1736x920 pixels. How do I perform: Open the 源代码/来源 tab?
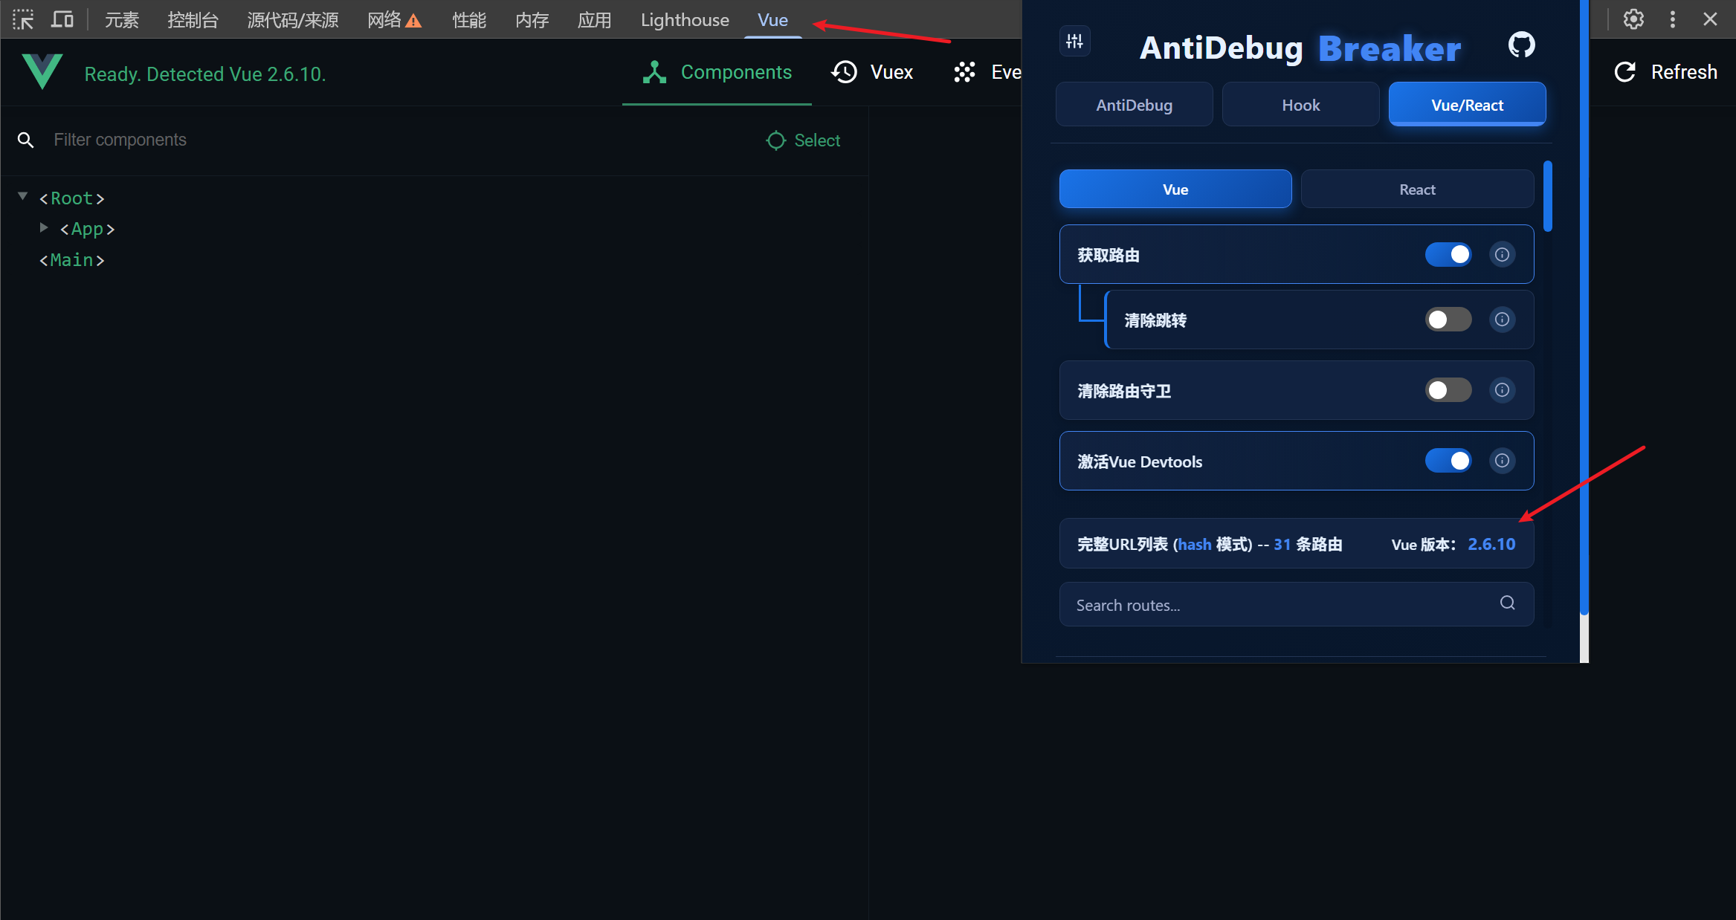tap(293, 20)
